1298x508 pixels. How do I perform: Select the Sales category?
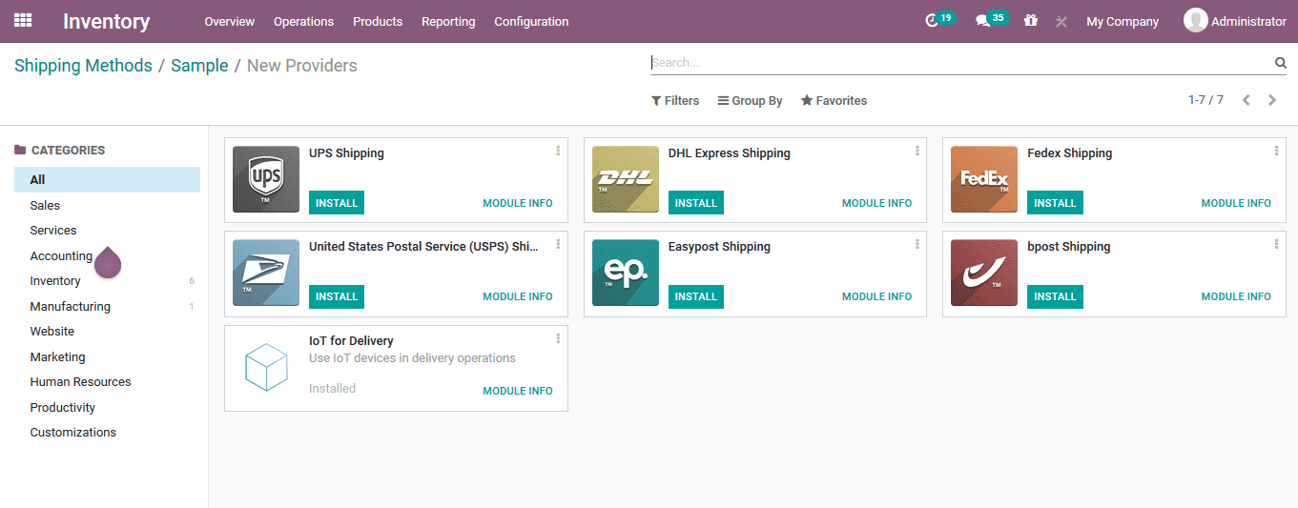(x=107, y=205)
